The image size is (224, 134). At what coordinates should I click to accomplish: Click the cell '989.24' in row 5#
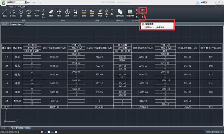click(99, 92)
